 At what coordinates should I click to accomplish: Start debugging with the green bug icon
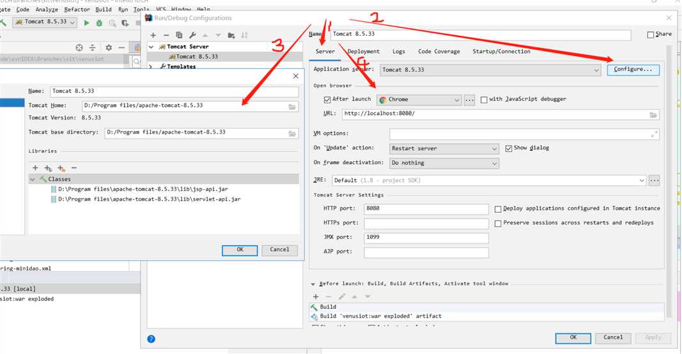click(x=99, y=22)
